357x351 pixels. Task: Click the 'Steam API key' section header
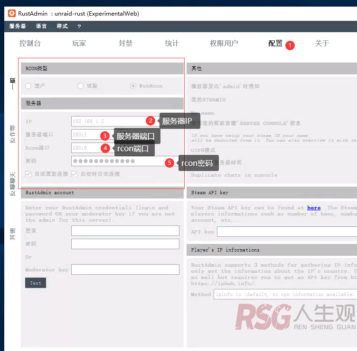click(x=272, y=193)
